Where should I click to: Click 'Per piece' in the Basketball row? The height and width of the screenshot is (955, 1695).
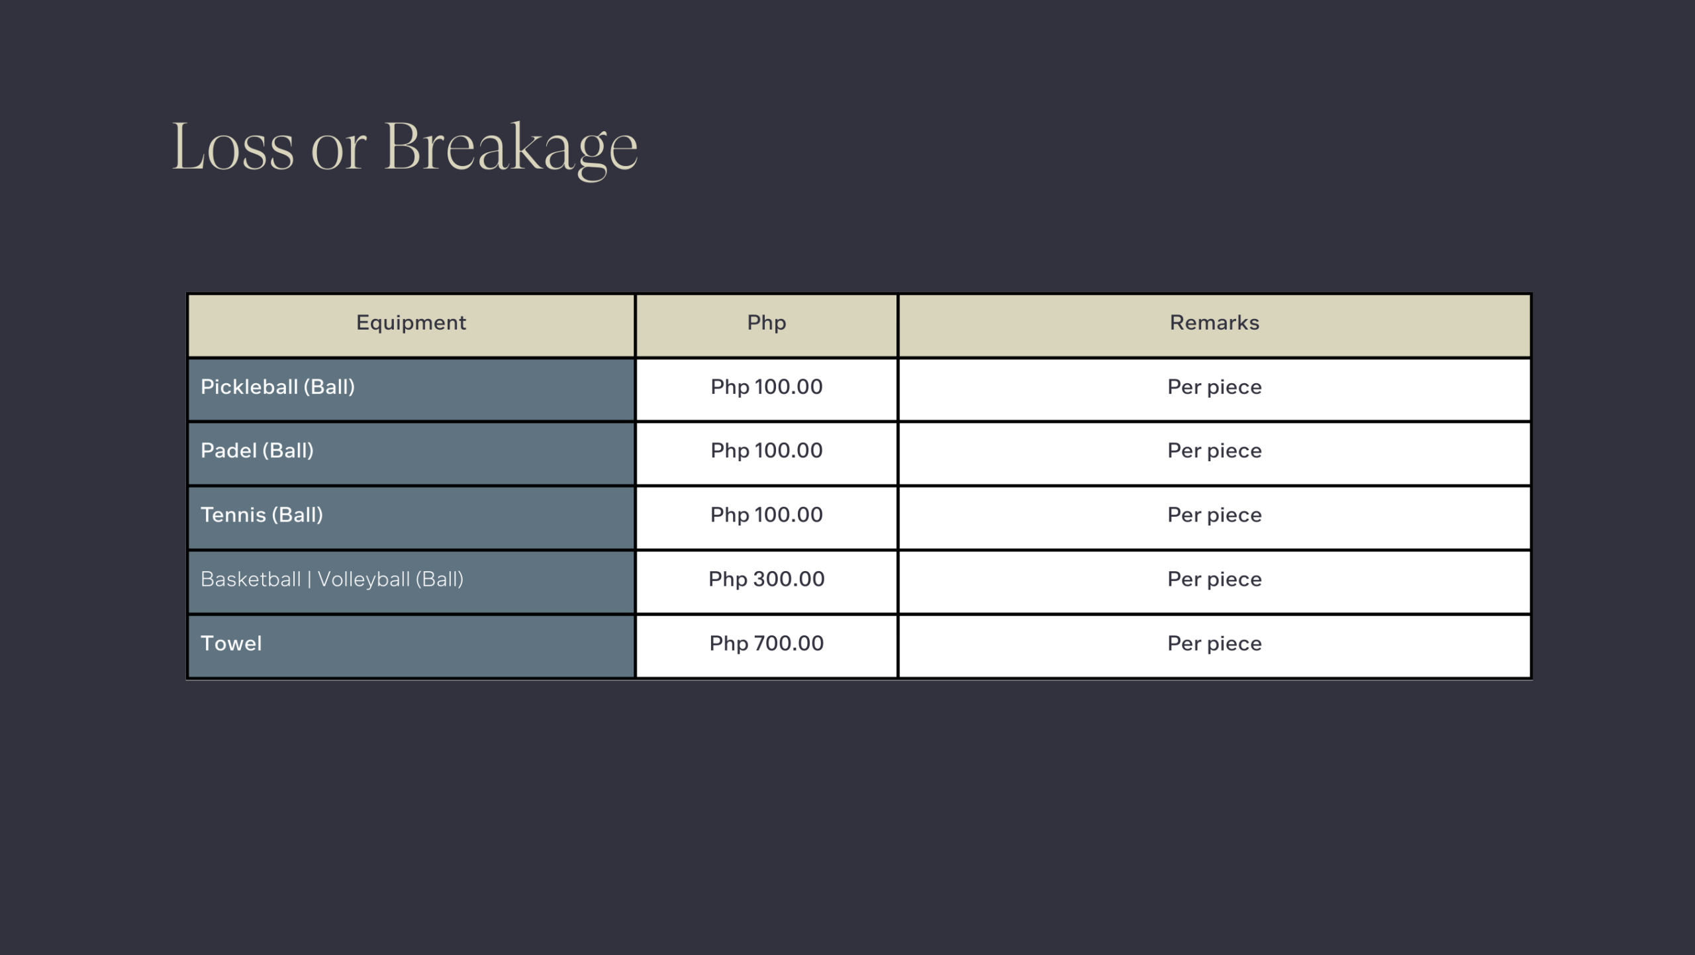[1214, 579]
